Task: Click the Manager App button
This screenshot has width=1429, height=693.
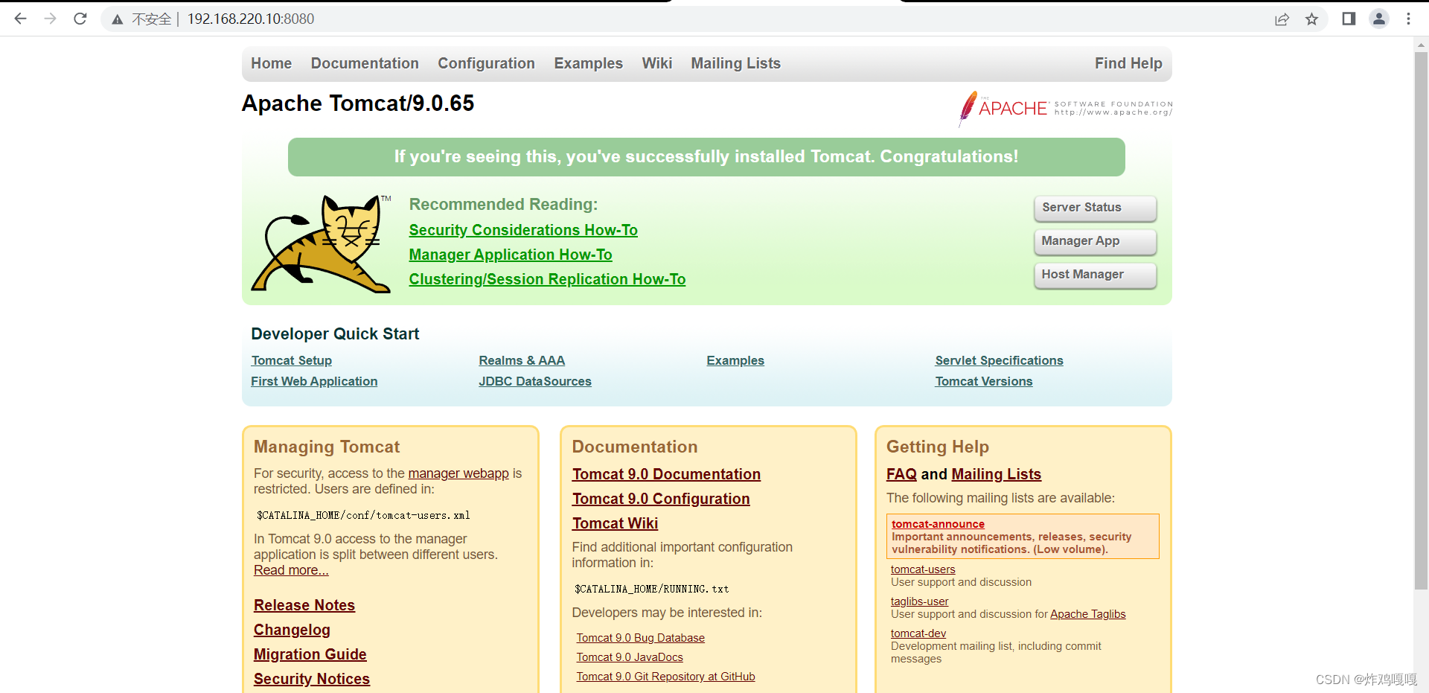Action: coord(1095,241)
